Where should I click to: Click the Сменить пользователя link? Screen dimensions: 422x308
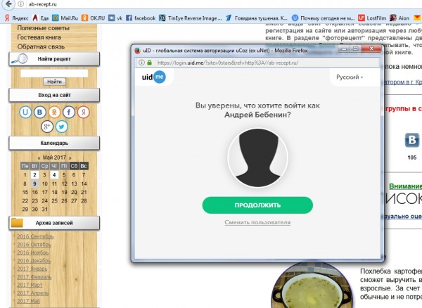[x=257, y=222]
